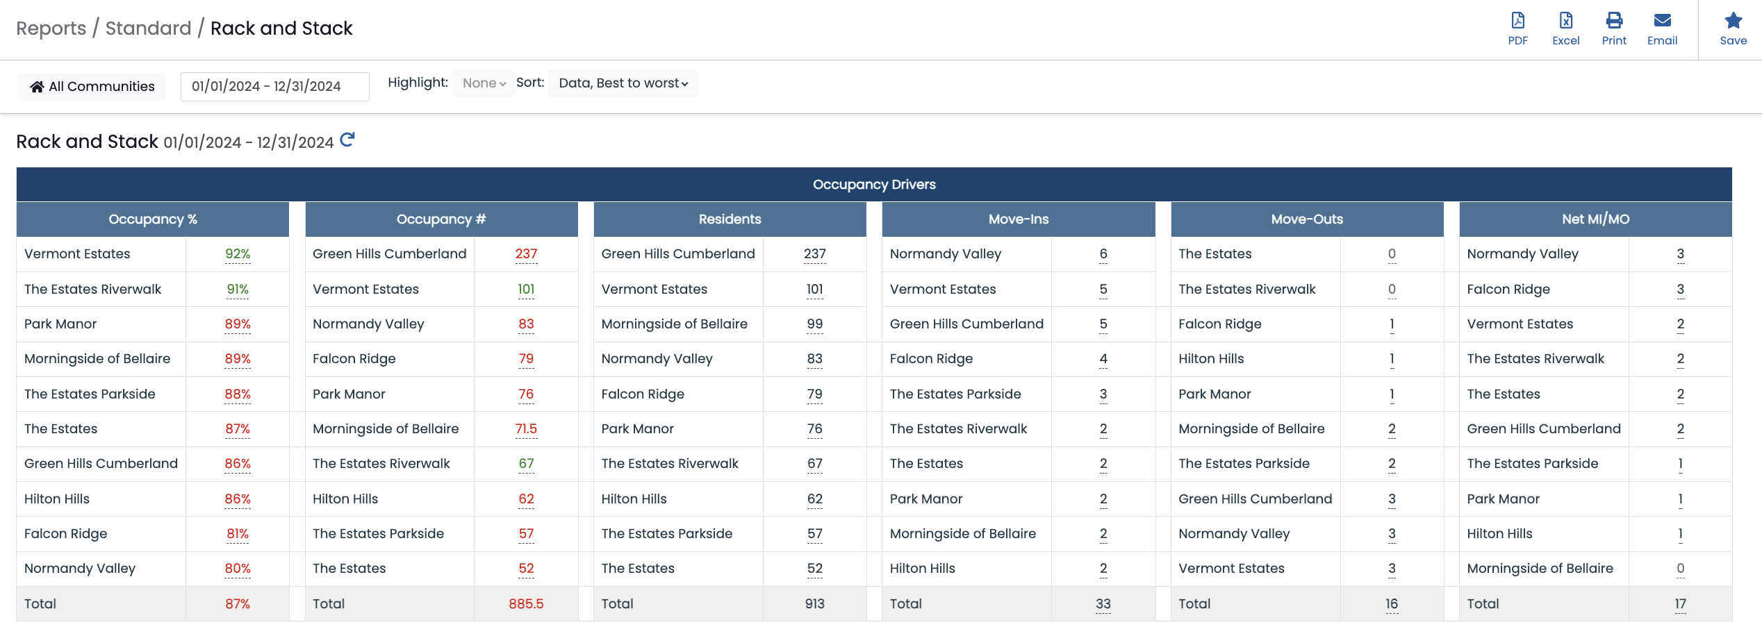Export report as PDF
The width and height of the screenshot is (1762, 643).
tap(1517, 28)
